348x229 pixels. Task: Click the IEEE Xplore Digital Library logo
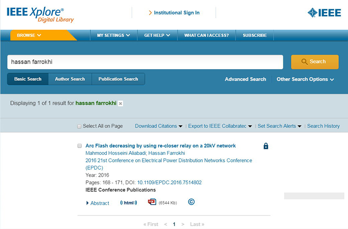[x=40, y=15]
